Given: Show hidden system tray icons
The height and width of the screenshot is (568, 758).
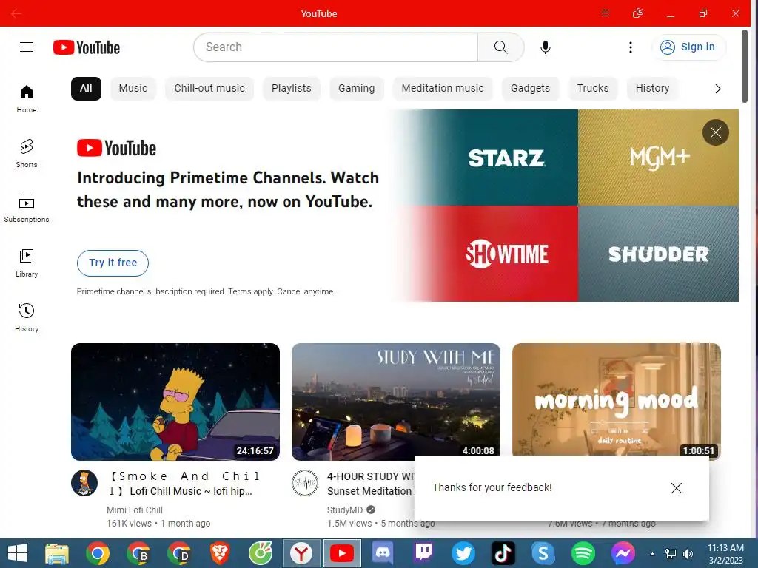Looking at the screenshot, I should tap(652, 554).
